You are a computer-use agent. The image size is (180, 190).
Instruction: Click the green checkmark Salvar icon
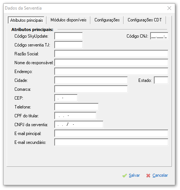[x=125, y=176]
